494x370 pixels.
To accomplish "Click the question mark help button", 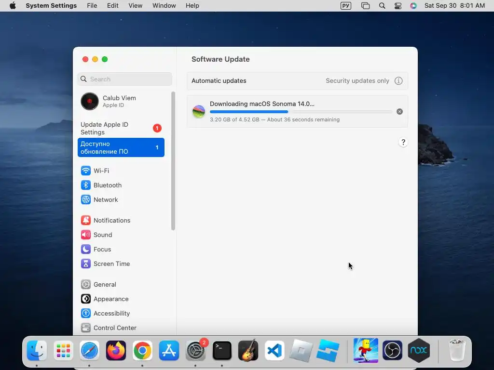I will pyautogui.click(x=403, y=142).
